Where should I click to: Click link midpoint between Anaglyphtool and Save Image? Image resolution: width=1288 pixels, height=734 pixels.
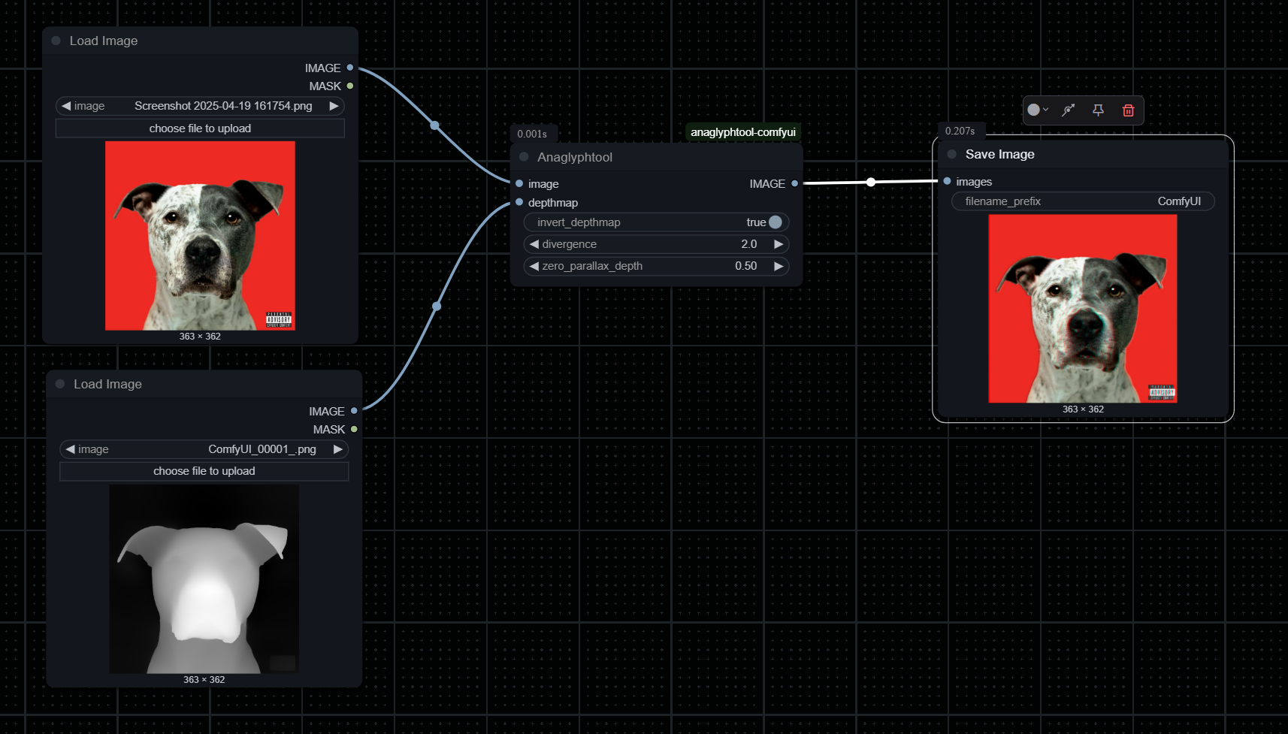871,182
